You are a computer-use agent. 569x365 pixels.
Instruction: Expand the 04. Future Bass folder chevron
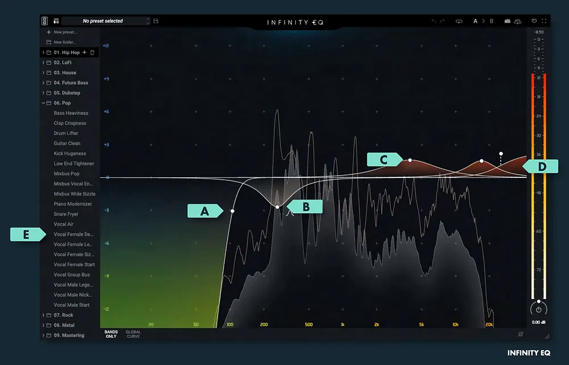click(x=43, y=82)
